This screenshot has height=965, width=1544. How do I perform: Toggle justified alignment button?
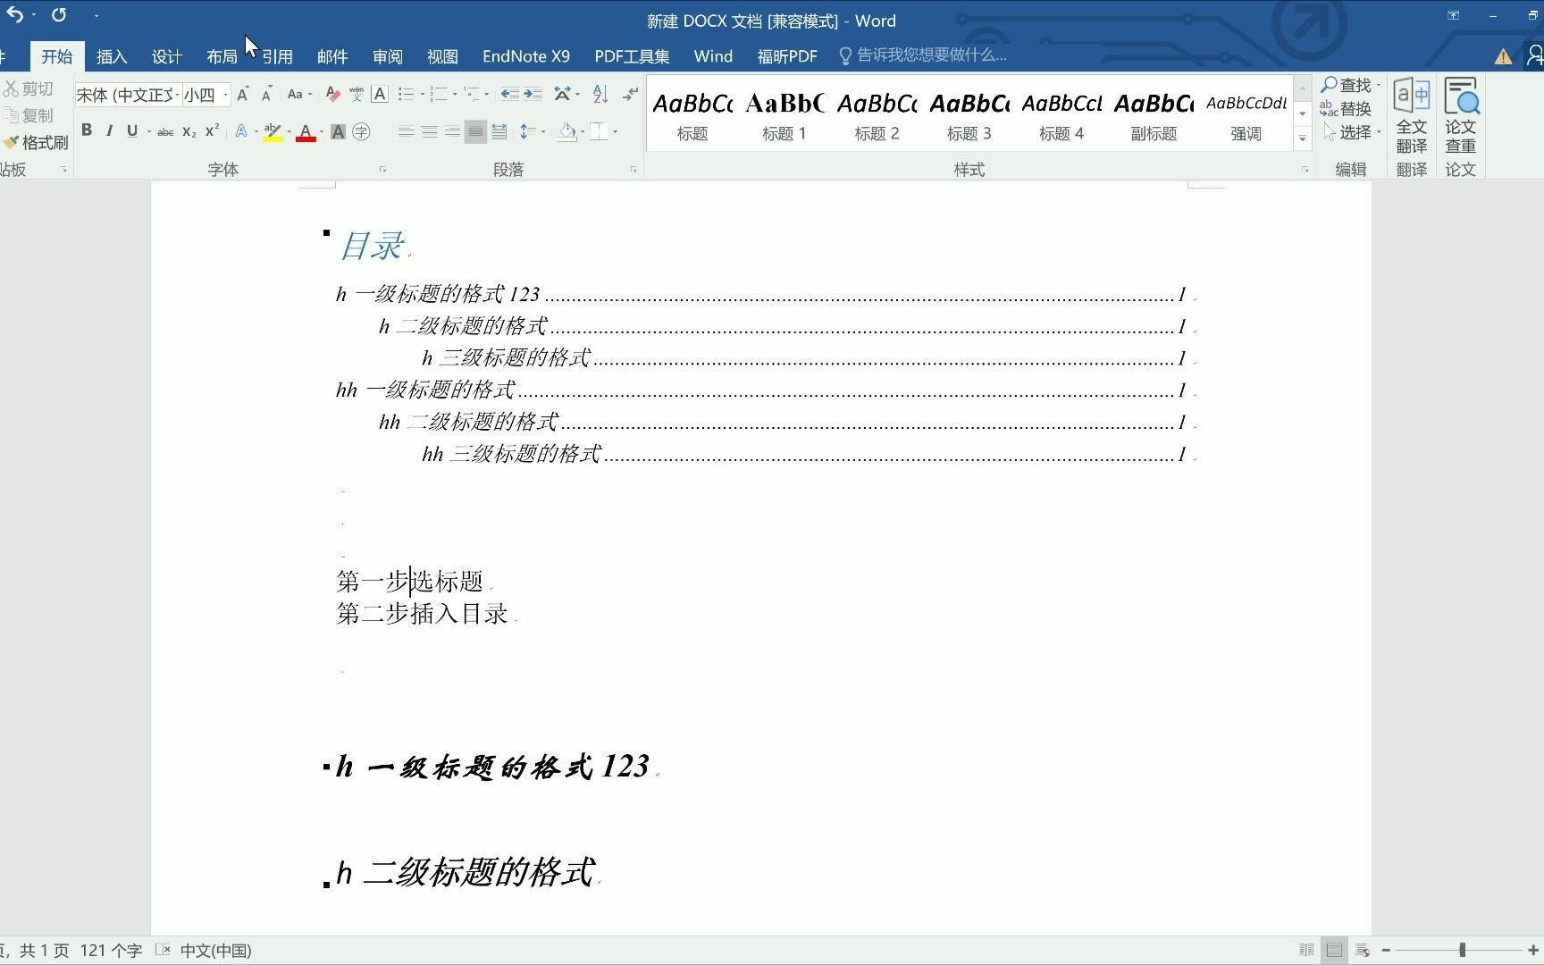[475, 132]
